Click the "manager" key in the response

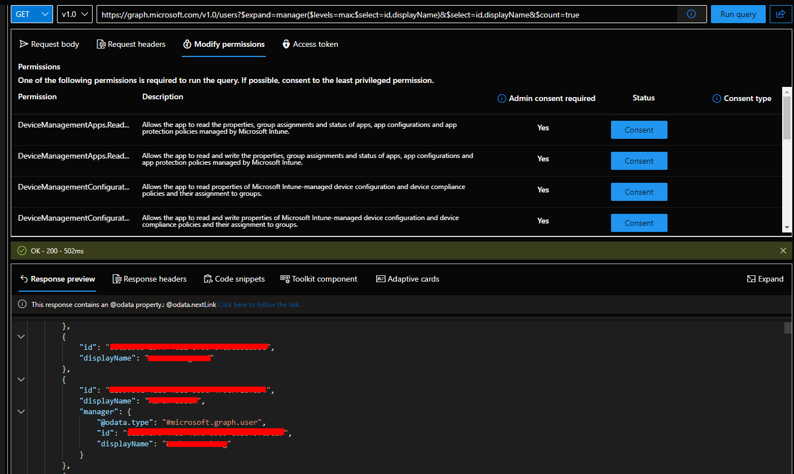[x=98, y=411]
